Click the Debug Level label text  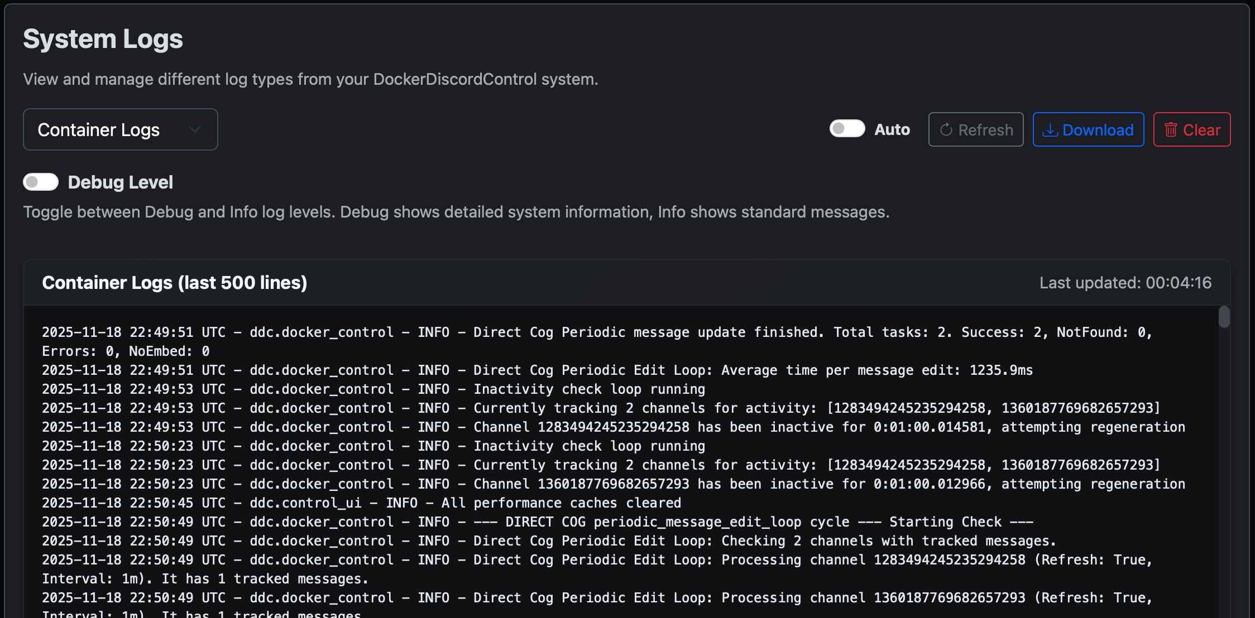121,182
